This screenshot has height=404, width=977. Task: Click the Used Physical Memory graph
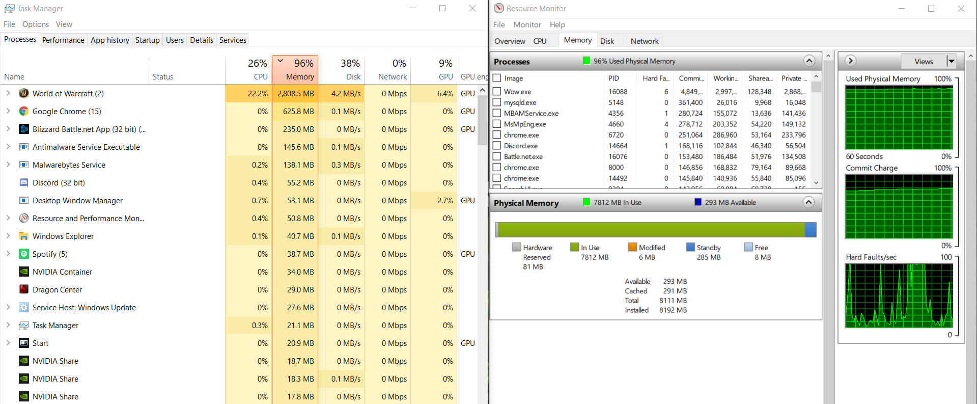[x=899, y=117]
